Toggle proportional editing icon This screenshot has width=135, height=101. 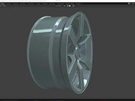tap(73, 6)
